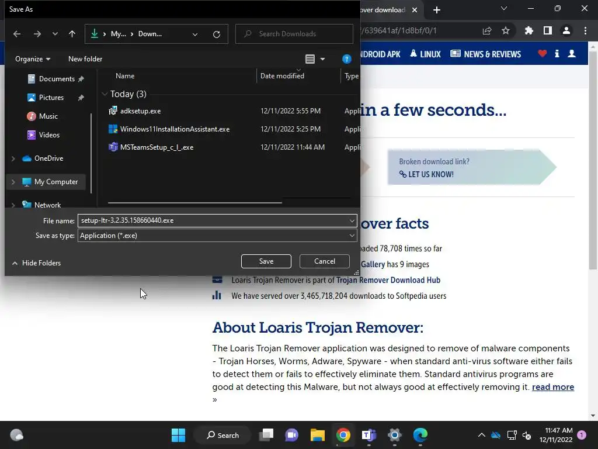Open recent locations dropdown arrow
Viewport: 598px width, 449px height.
55,34
